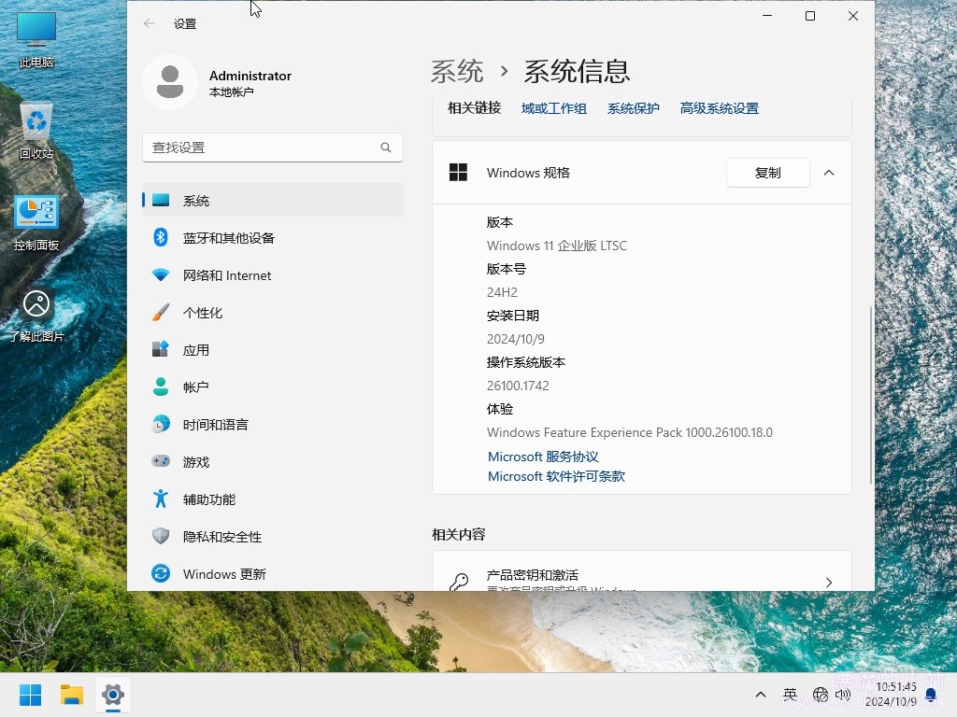Click the 产品密钥和激活 title
The width and height of the screenshot is (957, 717).
click(x=532, y=575)
